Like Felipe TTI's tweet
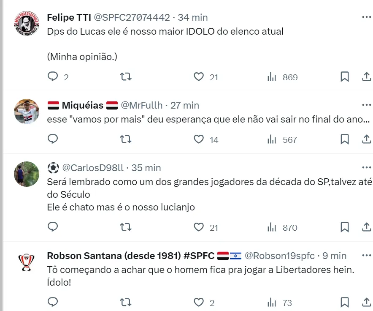The image size is (373, 311). 199,77
